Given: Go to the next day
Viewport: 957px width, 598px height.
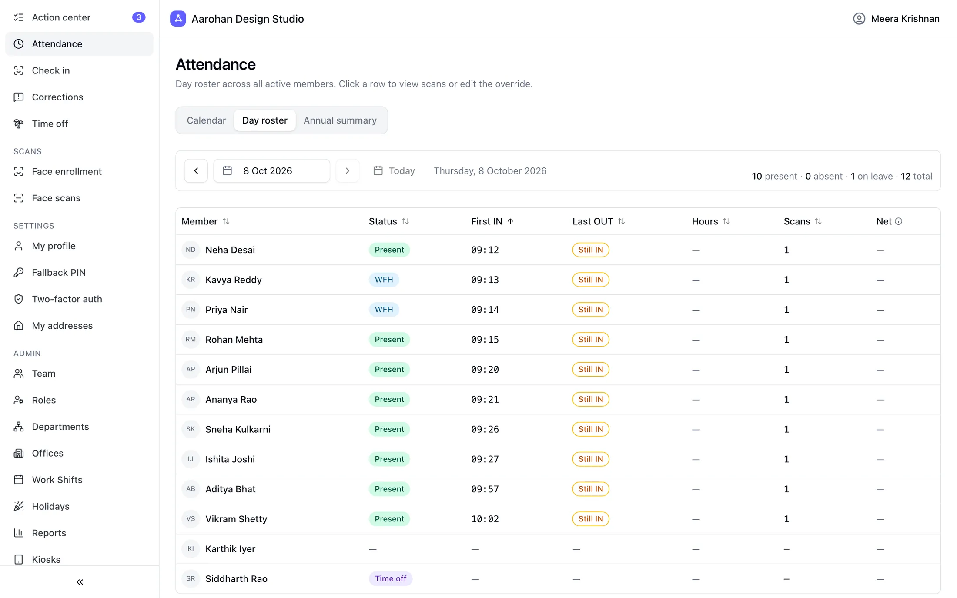Looking at the screenshot, I should (348, 171).
